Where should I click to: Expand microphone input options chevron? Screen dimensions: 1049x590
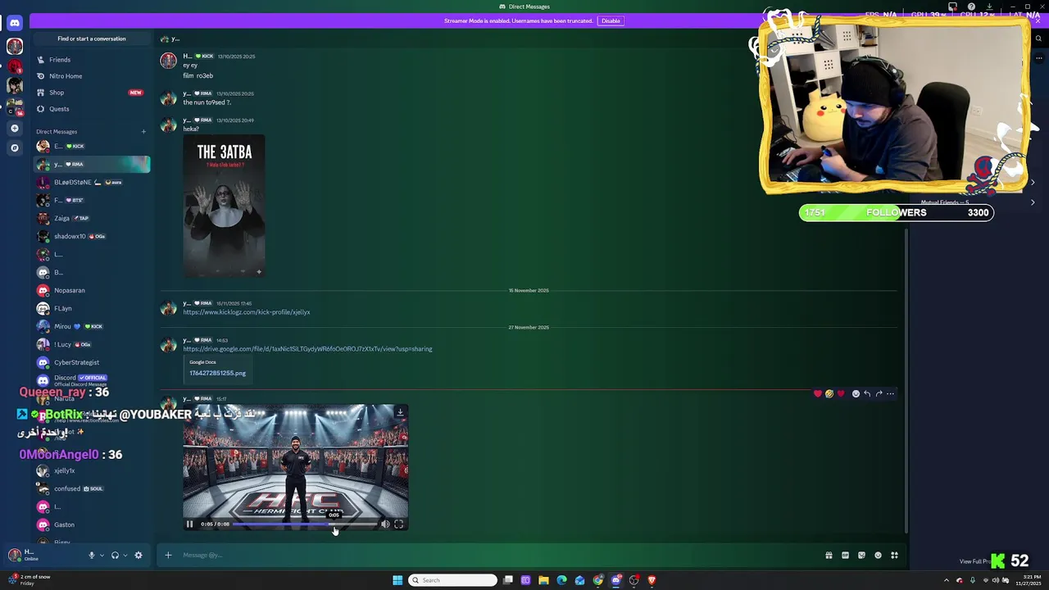[102, 555]
